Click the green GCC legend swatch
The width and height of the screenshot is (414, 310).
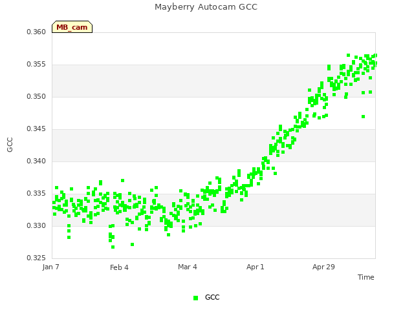[x=195, y=298]
